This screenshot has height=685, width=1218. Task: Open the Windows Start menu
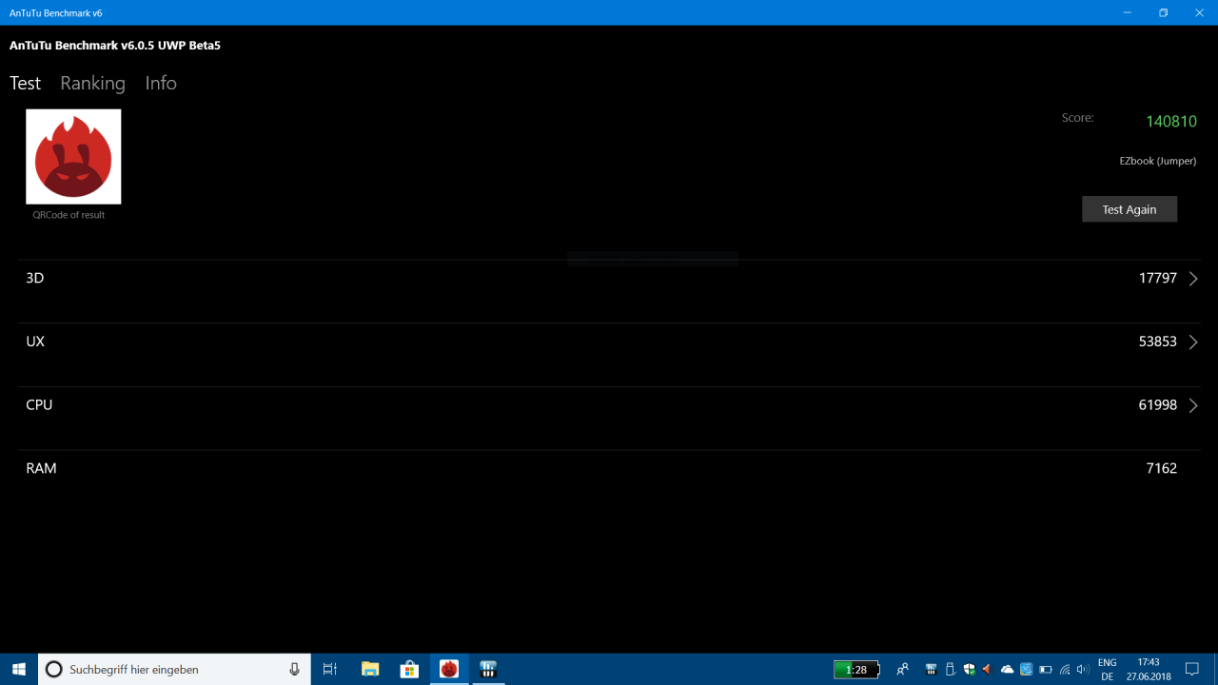pyautogui.click(x=19, y=669)
